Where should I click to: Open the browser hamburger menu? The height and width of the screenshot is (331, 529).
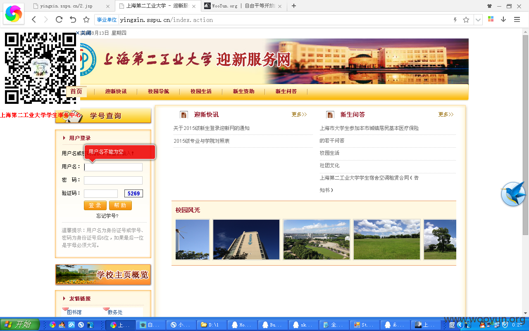coord(517,19)
